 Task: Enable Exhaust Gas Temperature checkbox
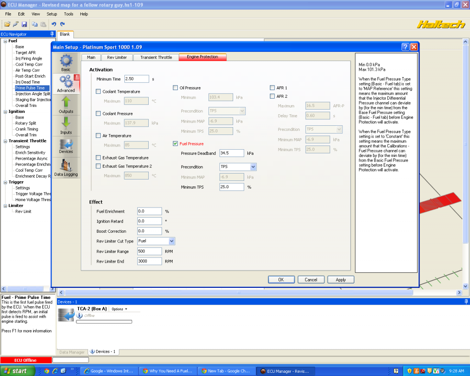click(x=98, y=157)
